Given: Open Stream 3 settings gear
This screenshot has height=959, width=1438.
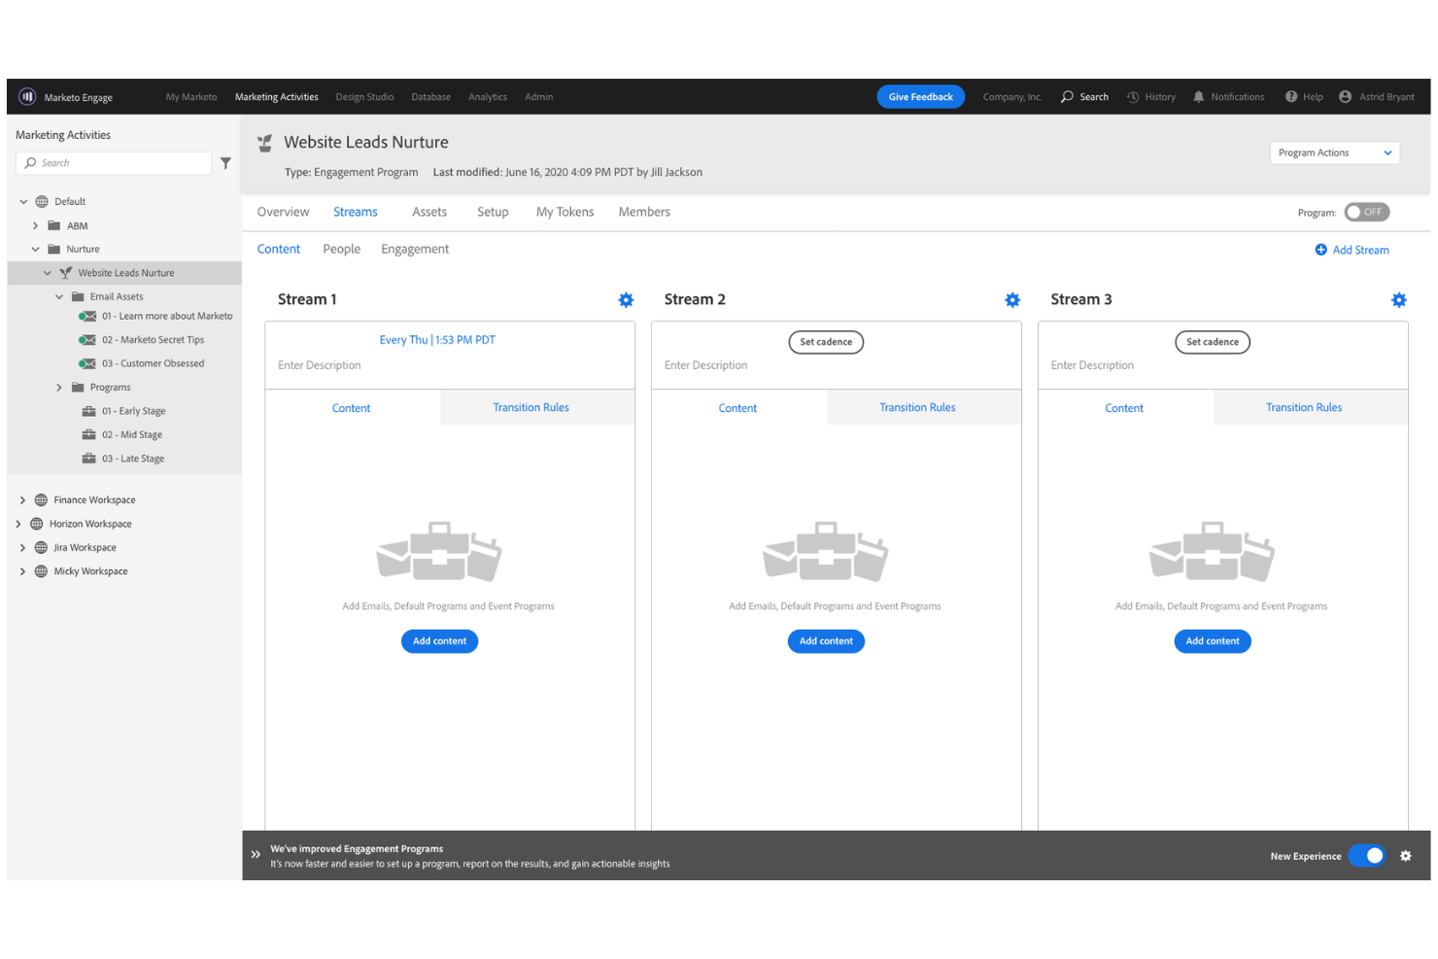Looking at the screenshot, I should (1399, 300).
